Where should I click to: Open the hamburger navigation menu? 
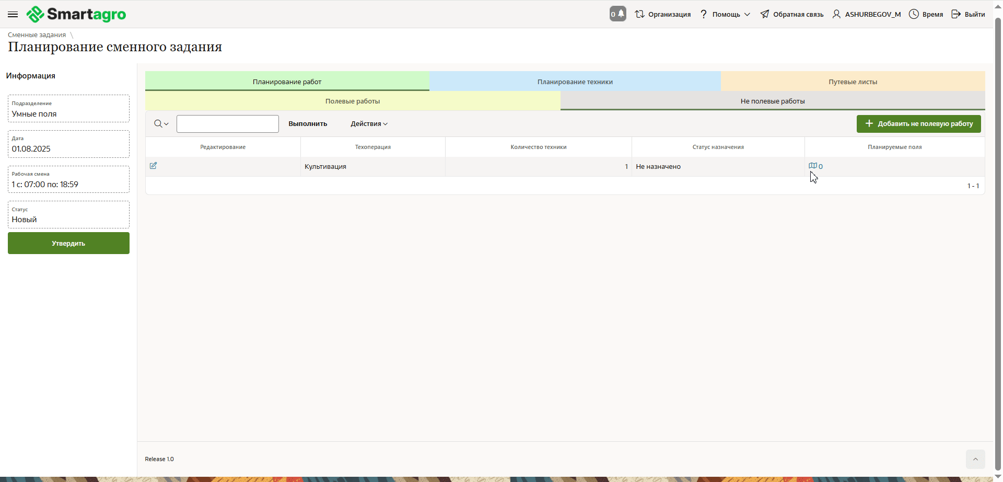pyautogui.click(x=13, y=14)
